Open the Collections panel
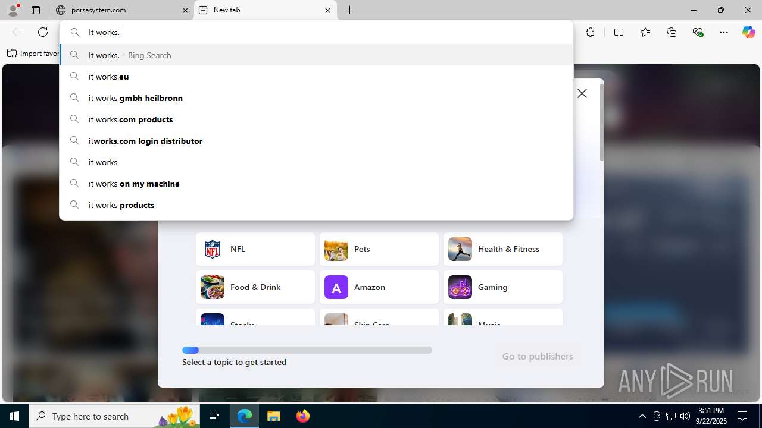762x428 pixels. 672,32
